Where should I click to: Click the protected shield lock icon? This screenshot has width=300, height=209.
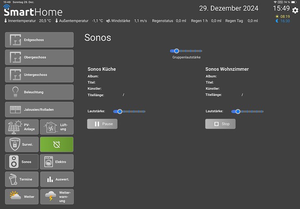[x=15, y=144]
